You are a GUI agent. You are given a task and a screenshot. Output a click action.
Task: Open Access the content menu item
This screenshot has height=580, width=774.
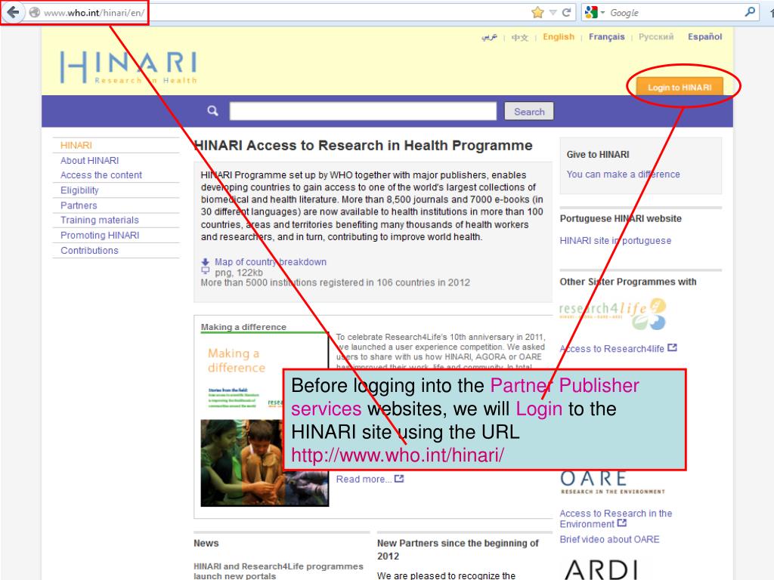(101, 175)
